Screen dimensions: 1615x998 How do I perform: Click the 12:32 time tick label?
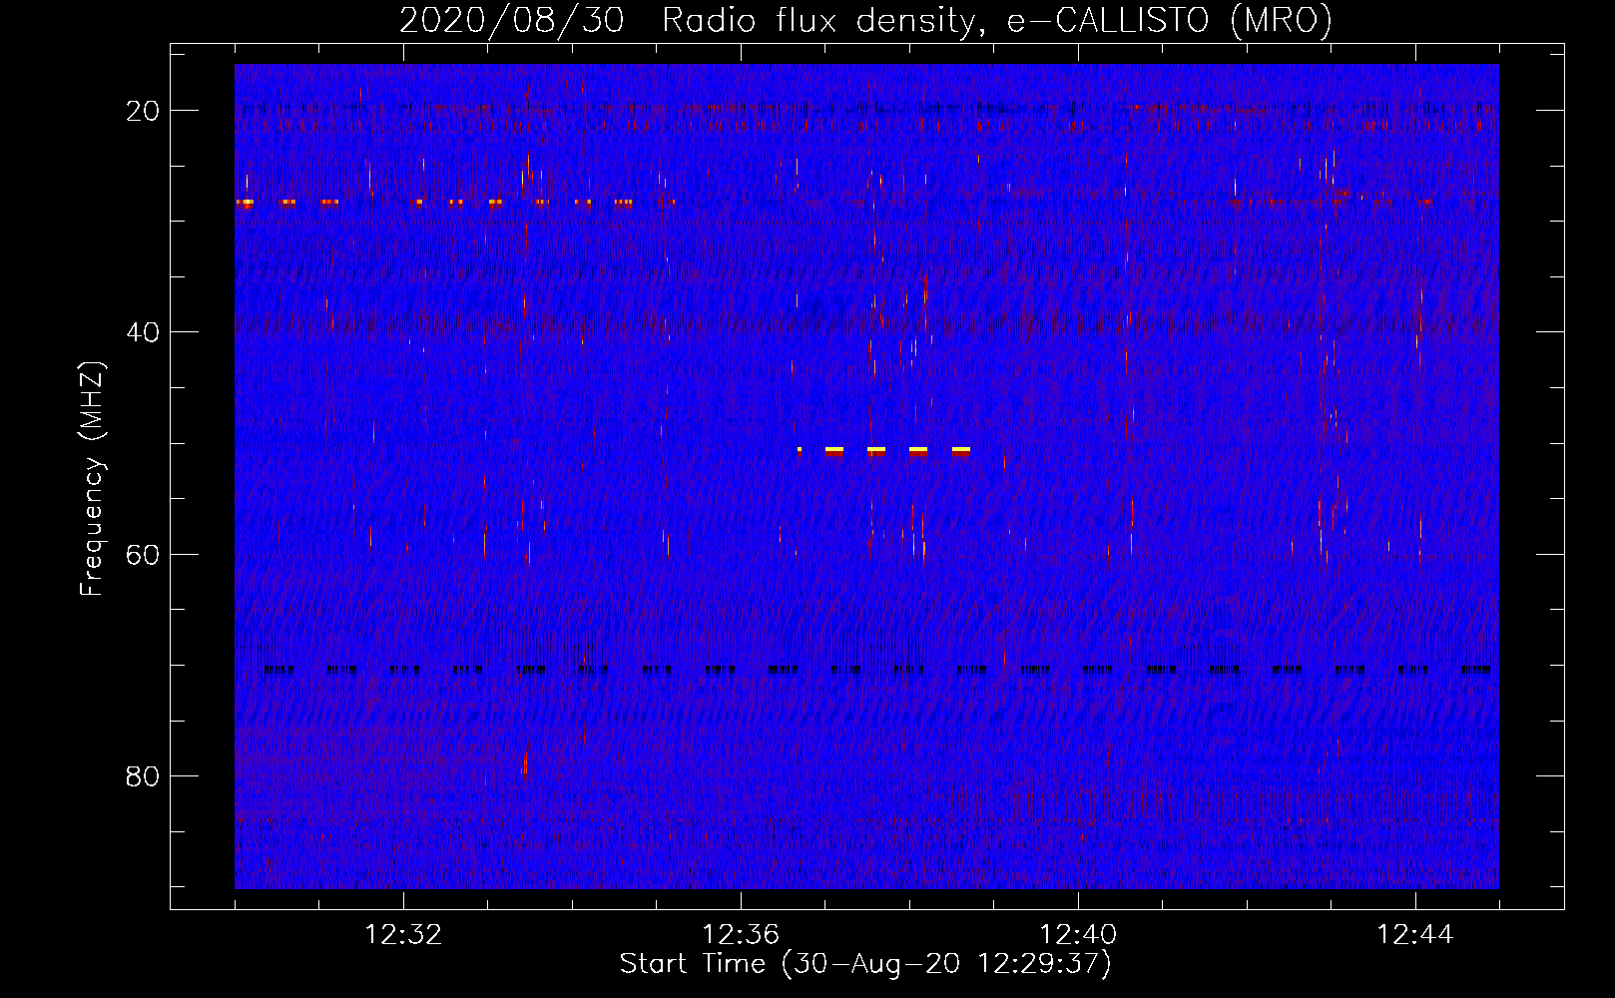click(403, 935)
